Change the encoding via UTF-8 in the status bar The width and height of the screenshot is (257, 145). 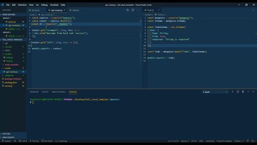(194, 141)
